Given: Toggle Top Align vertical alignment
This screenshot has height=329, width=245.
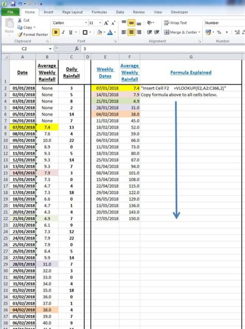Looking at the screenshot, I should coord(124,23).
